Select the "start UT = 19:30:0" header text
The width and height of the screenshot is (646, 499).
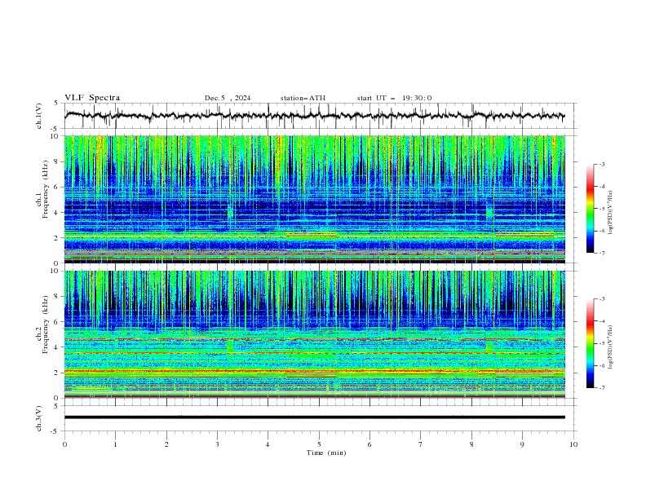tap(394, 98)
